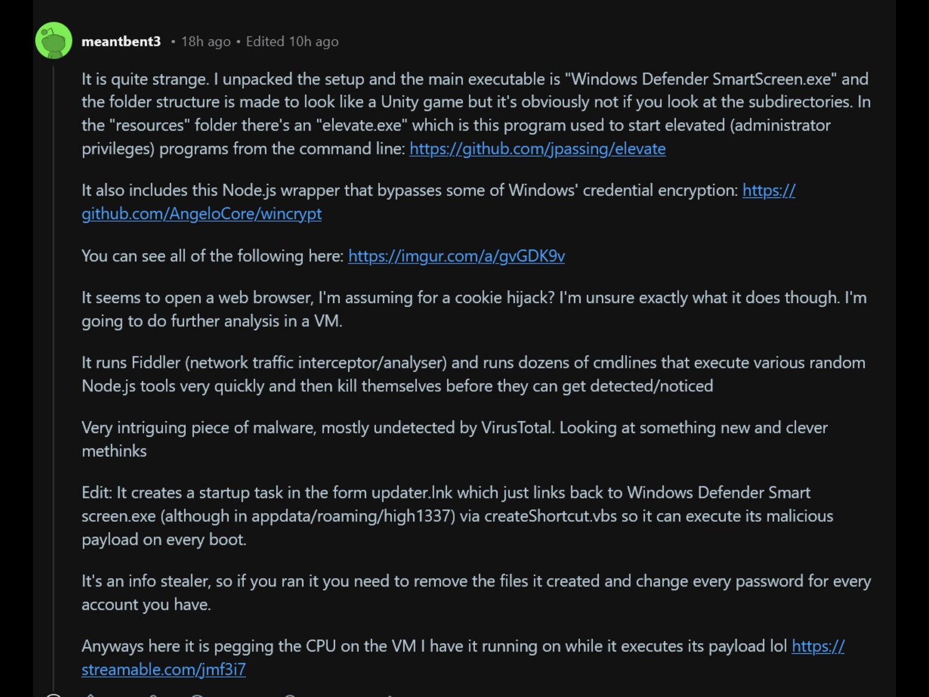Open the AngeloCore/wincrypt GitHub link
The image size is (929, 697).
pyautogui.click(x=202, y=214)
